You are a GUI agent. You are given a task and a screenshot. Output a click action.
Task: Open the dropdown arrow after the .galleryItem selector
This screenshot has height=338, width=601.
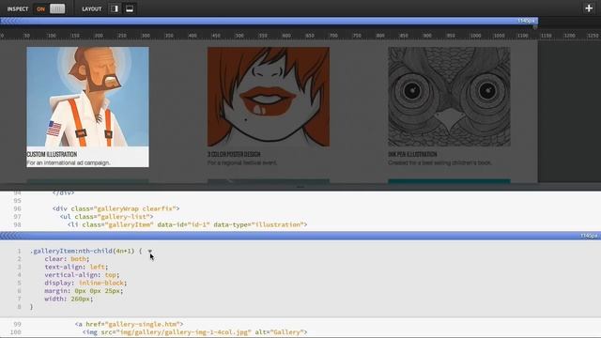tap(150, 251)
